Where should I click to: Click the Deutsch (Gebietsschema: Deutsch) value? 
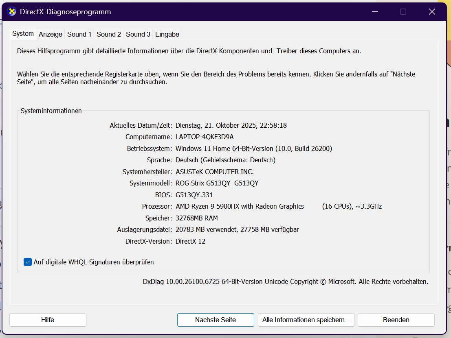click(226, 160)
